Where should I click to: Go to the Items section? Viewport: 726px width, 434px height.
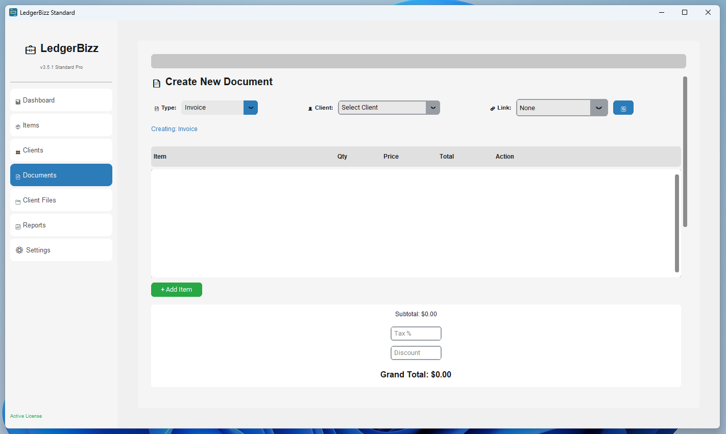61,125
